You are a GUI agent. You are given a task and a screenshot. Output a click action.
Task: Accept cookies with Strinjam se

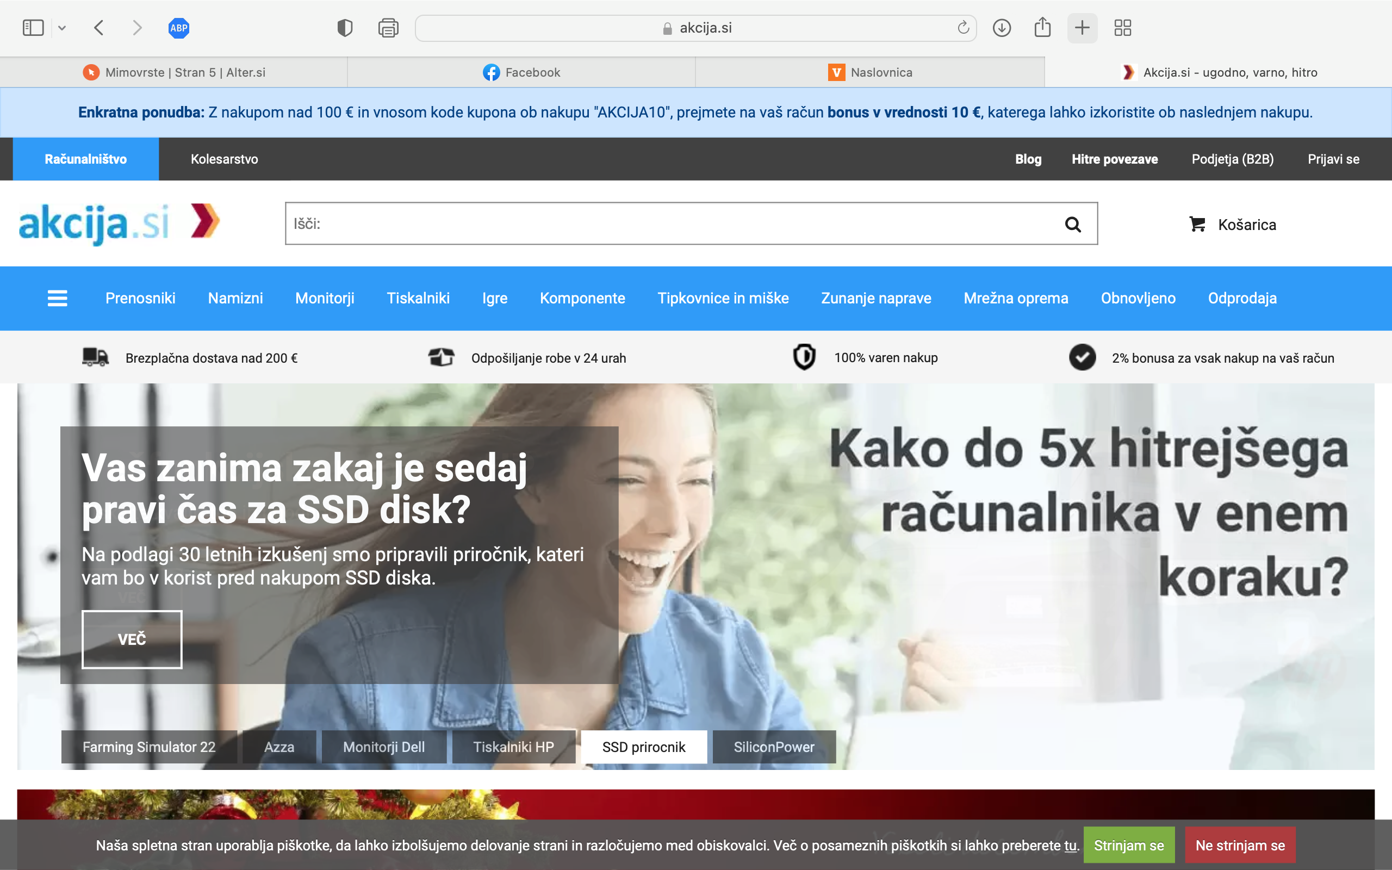point(1129,845)
